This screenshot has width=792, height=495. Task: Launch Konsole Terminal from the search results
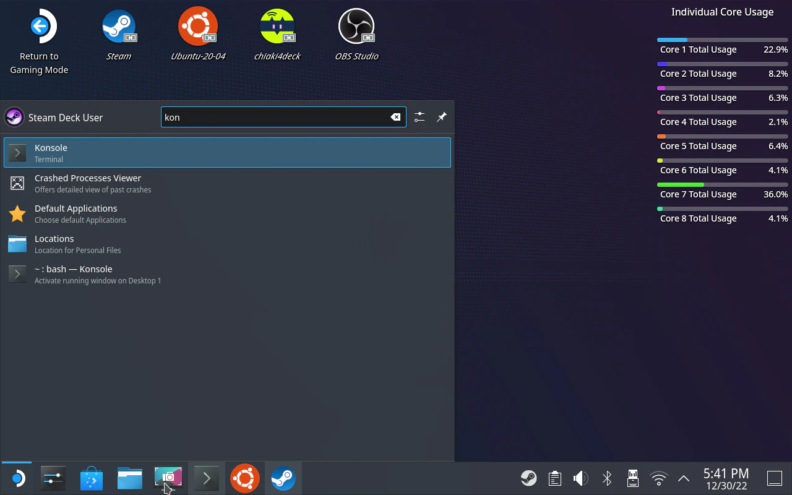227,153
